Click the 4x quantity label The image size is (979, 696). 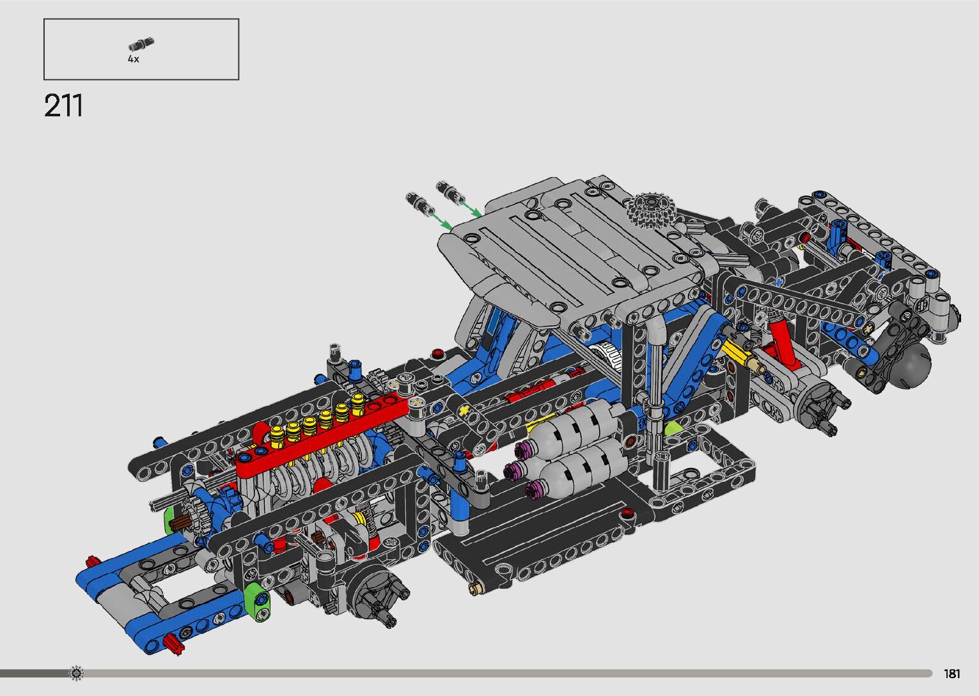(133, 59)
